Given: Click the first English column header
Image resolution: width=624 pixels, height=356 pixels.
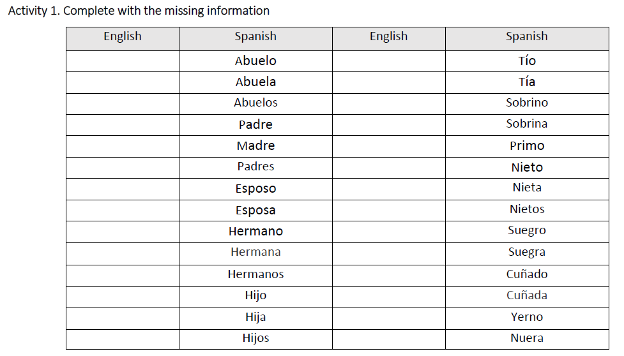Looking at the screenshot, I should coord(122,37).
